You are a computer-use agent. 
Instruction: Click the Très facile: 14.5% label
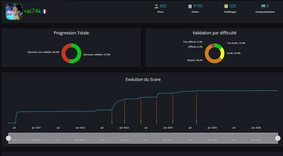tap(236, 43)
